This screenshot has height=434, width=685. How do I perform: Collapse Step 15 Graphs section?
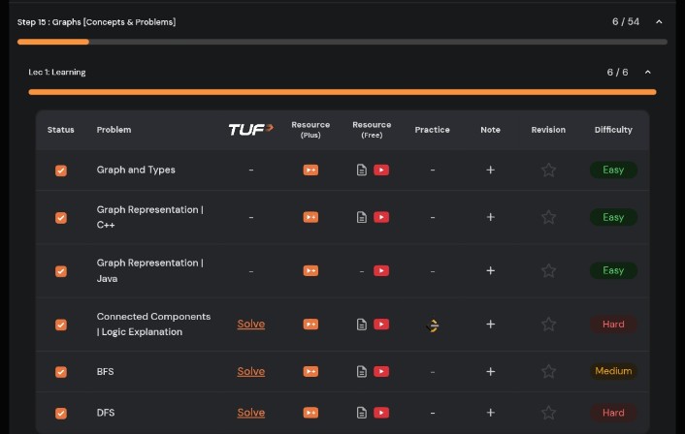click(659, 21)
